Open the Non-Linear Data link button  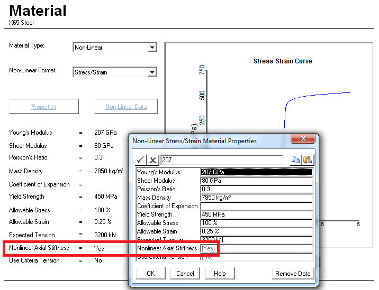tap(126, 107)
